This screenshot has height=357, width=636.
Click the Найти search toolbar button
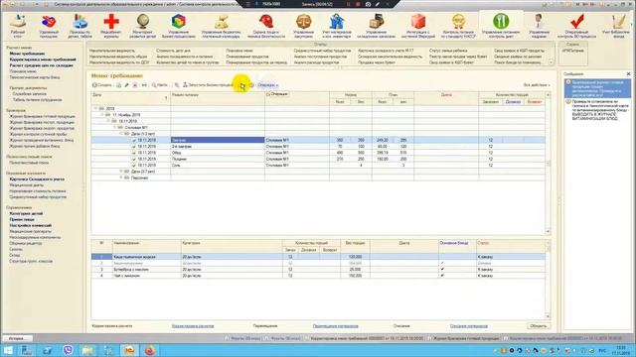(159, 85)
